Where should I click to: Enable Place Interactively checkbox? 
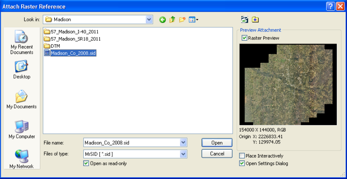click(x=242, y=156)
